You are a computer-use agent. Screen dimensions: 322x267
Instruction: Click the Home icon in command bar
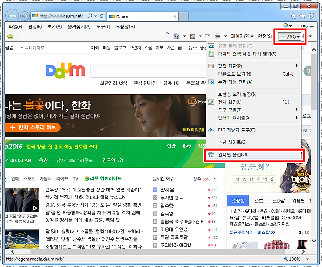176,36
